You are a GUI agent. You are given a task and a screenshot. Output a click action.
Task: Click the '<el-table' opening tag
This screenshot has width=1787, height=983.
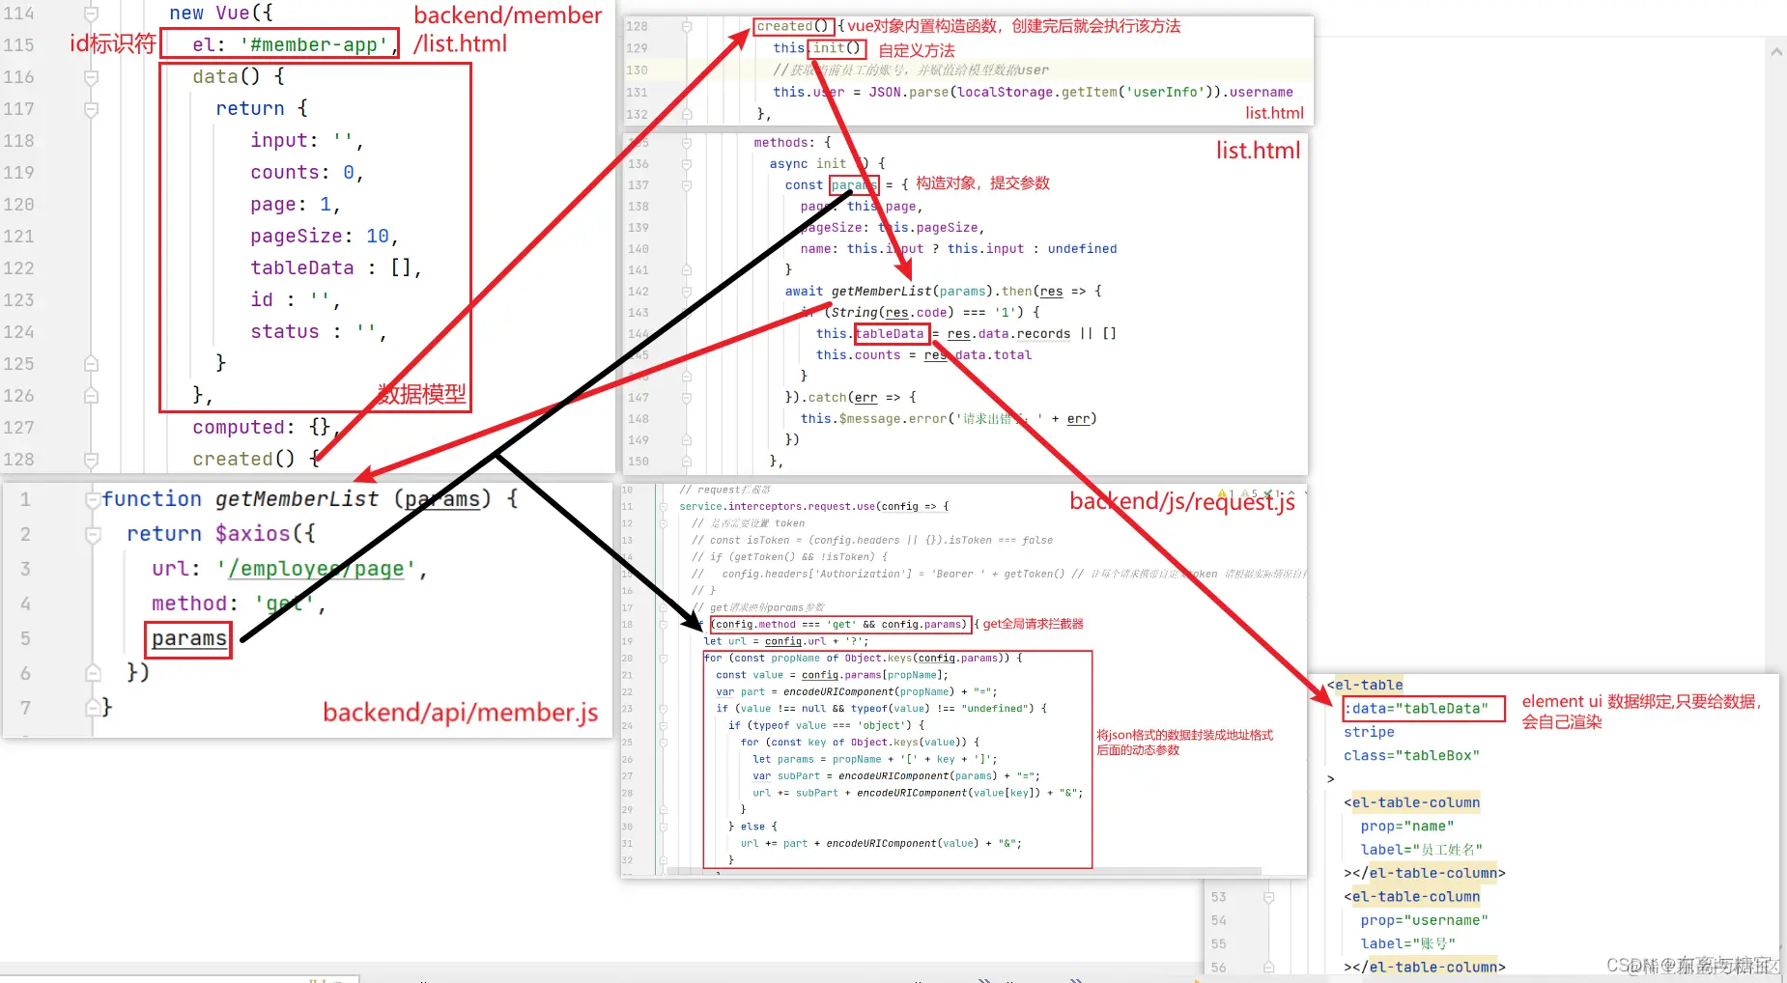point(1365,686)
